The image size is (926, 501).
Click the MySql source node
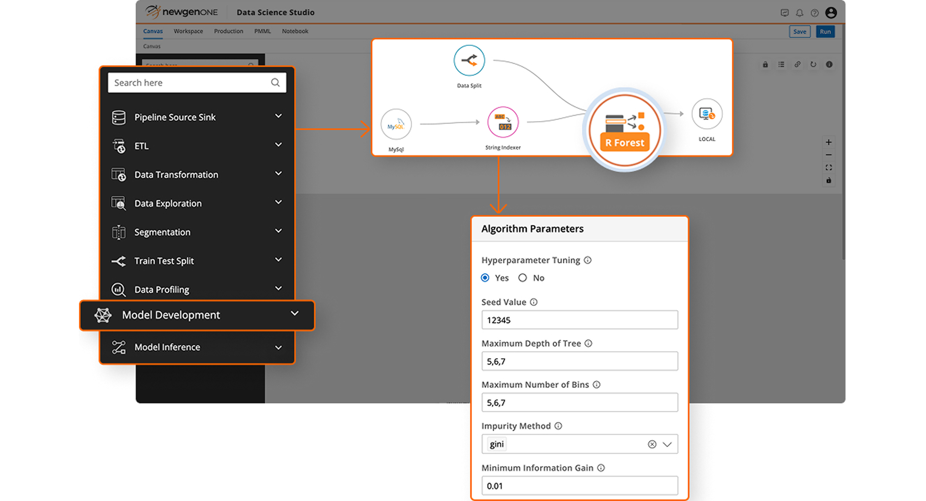click(x=396, y=124)
